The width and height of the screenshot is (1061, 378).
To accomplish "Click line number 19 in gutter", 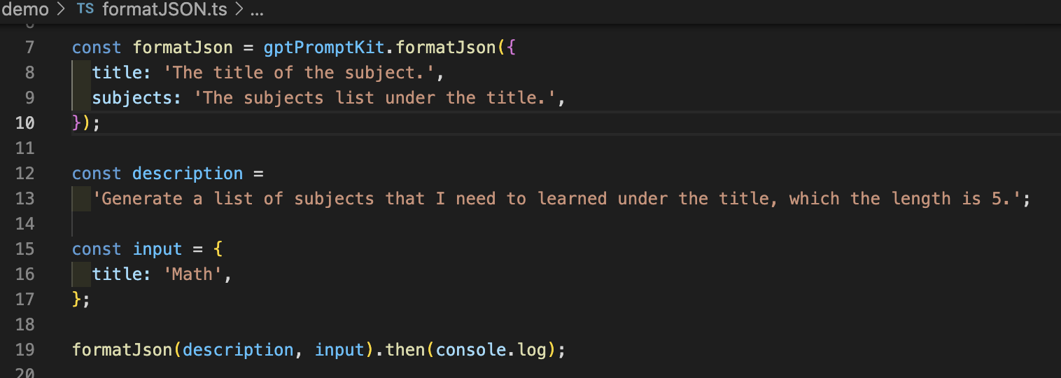I will [x=24, y=350].
